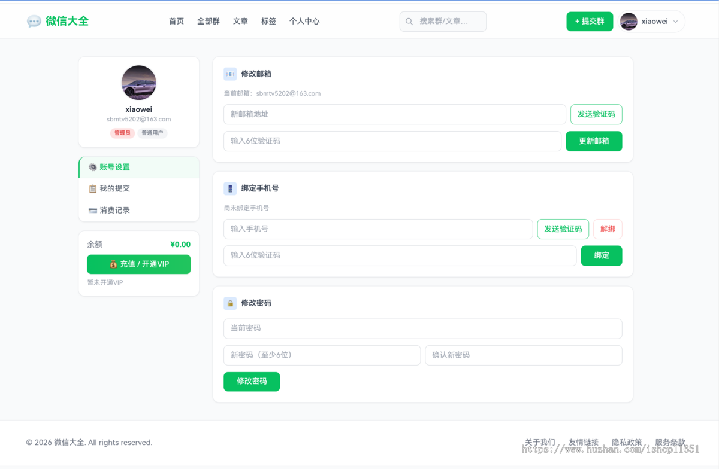This screenshot has height=469, width=719.
Task: Focus the 新邮箱地址 input field
Action: [395, 114]
